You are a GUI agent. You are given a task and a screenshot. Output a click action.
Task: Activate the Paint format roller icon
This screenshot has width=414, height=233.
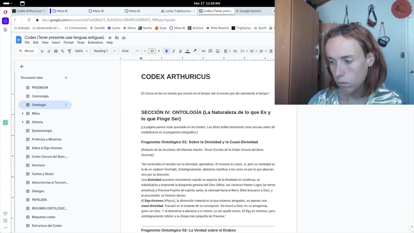(69, 51)
